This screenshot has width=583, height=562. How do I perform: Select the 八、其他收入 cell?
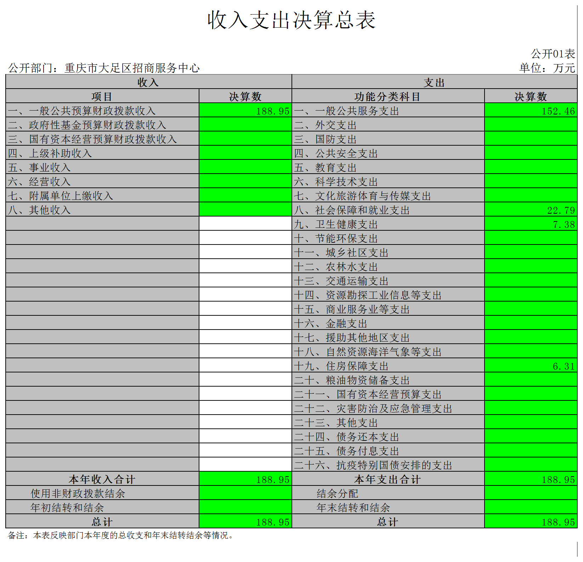point(102,209)
